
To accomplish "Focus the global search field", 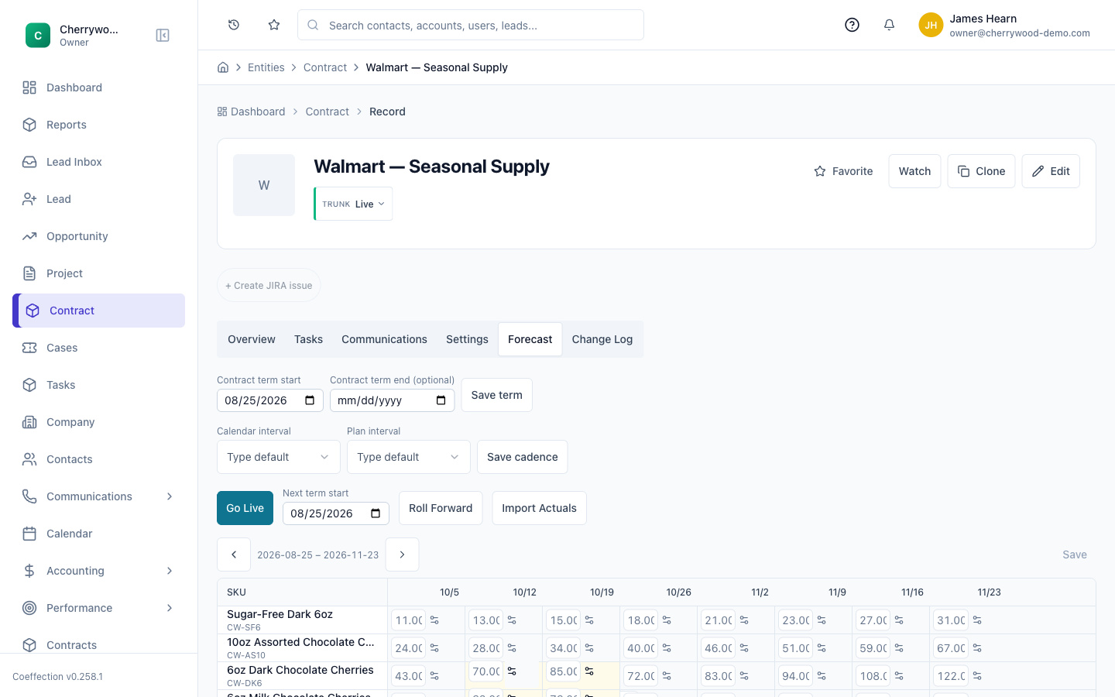I will click(471, 25).
